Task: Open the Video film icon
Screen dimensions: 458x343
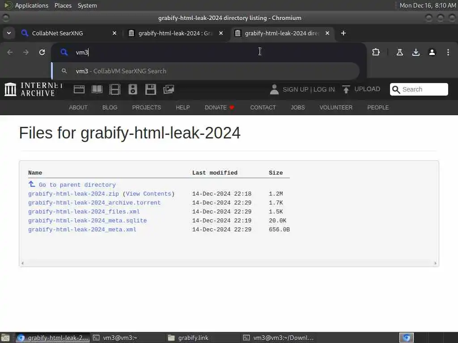Action: [x=115, y=89]
